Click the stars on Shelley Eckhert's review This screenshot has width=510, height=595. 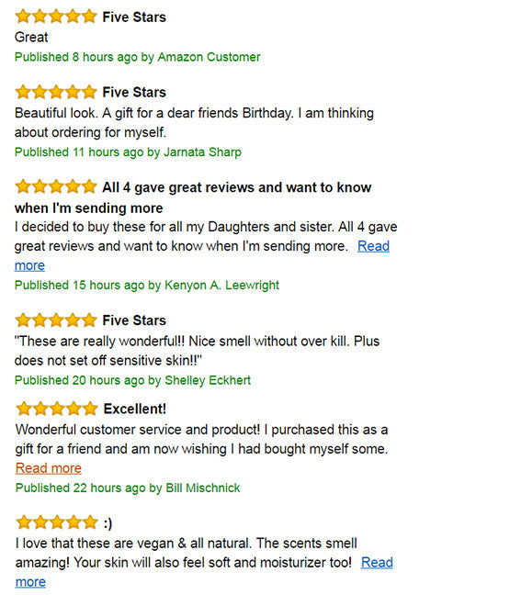56,320
